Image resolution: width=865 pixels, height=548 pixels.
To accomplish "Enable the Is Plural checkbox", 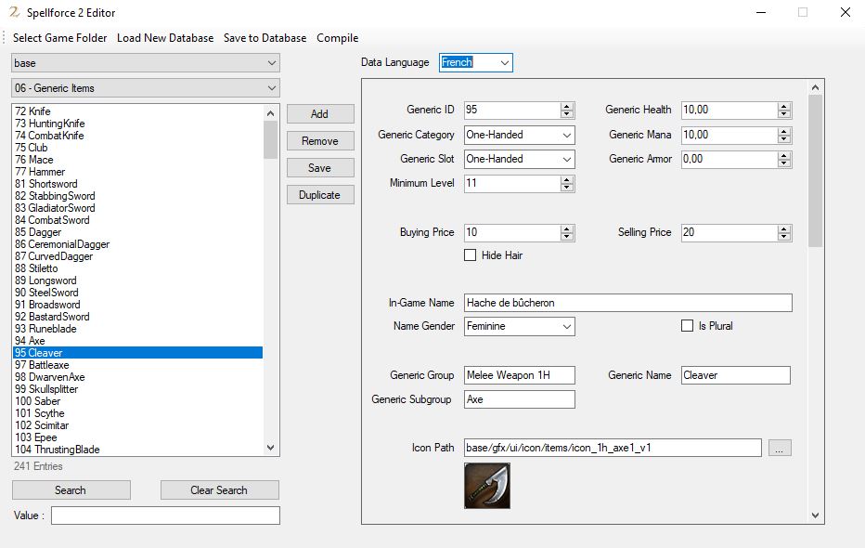I will click(x=688, y=326).
